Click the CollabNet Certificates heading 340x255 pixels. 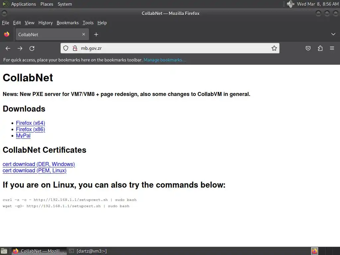tap(44, 150)
